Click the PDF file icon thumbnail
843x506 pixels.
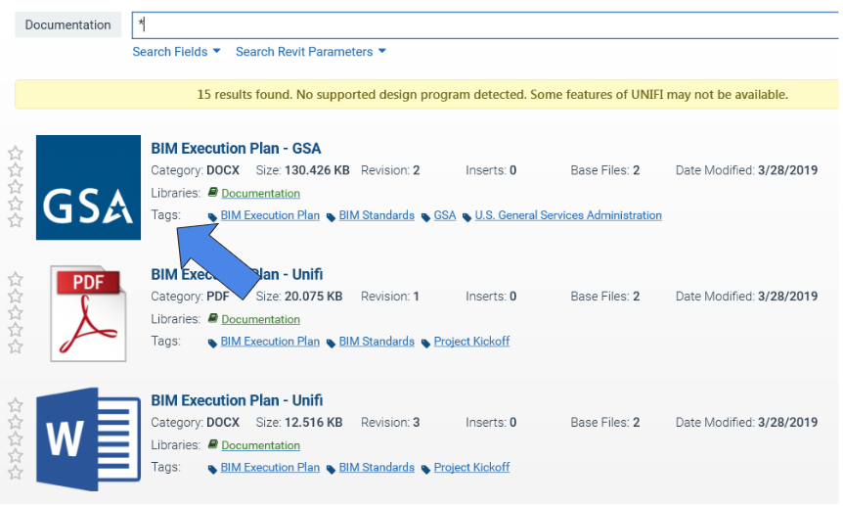point(88,312)
